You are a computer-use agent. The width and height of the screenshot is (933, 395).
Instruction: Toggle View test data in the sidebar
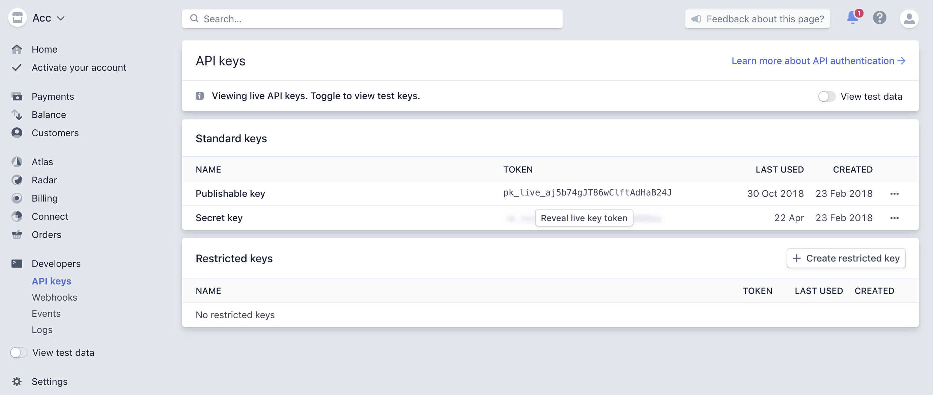19,352
